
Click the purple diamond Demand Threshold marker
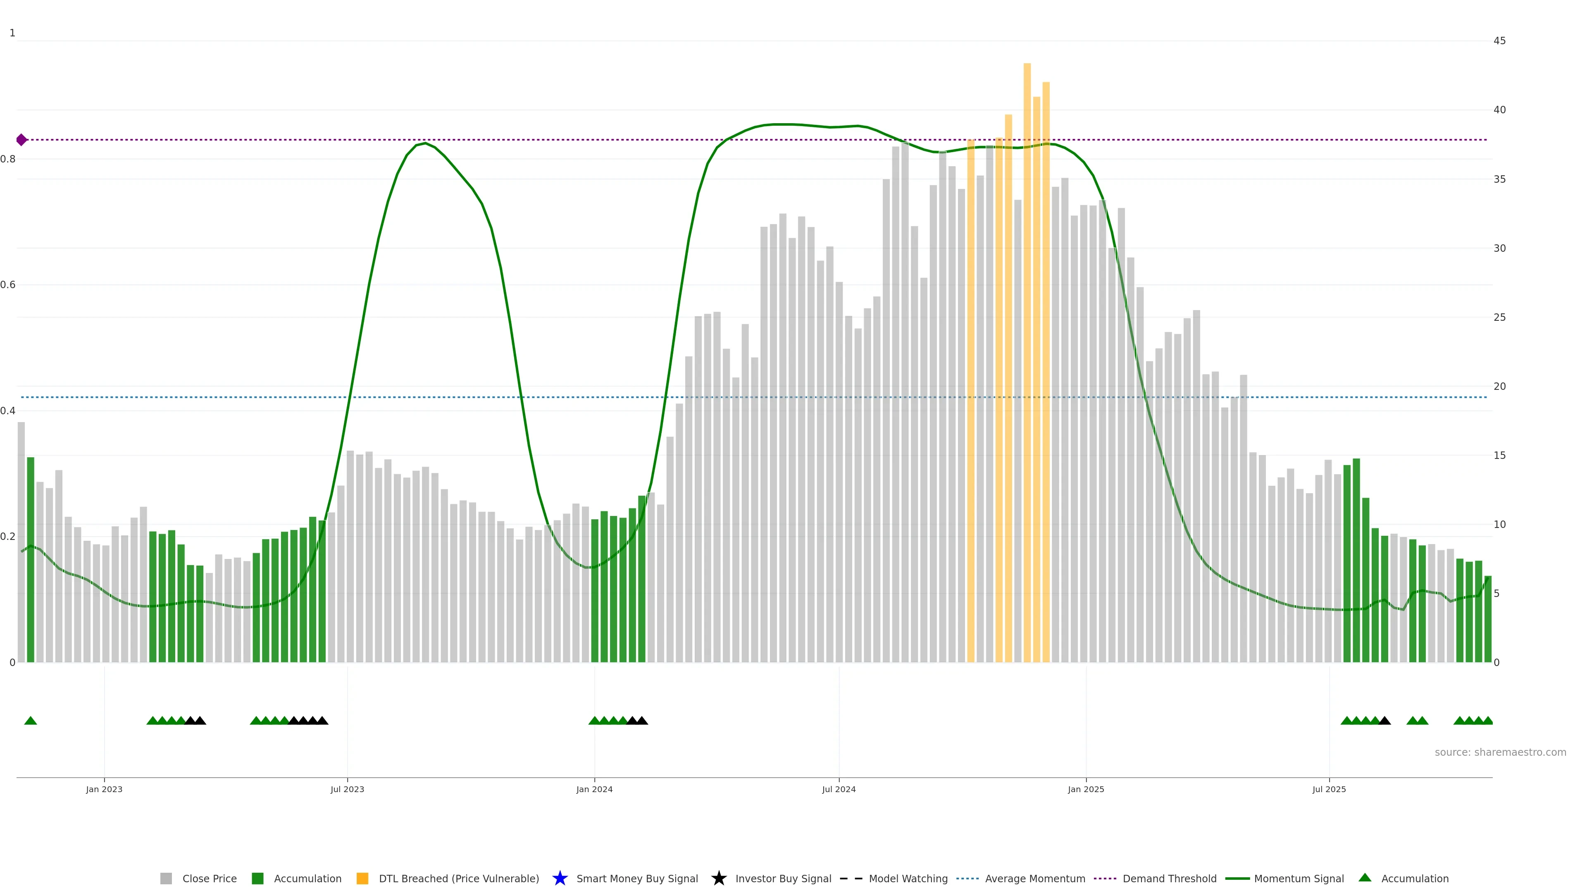pos(21,140)
